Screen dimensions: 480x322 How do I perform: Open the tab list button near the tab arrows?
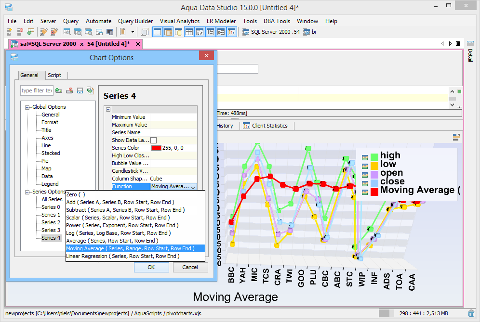click(458, 44)
